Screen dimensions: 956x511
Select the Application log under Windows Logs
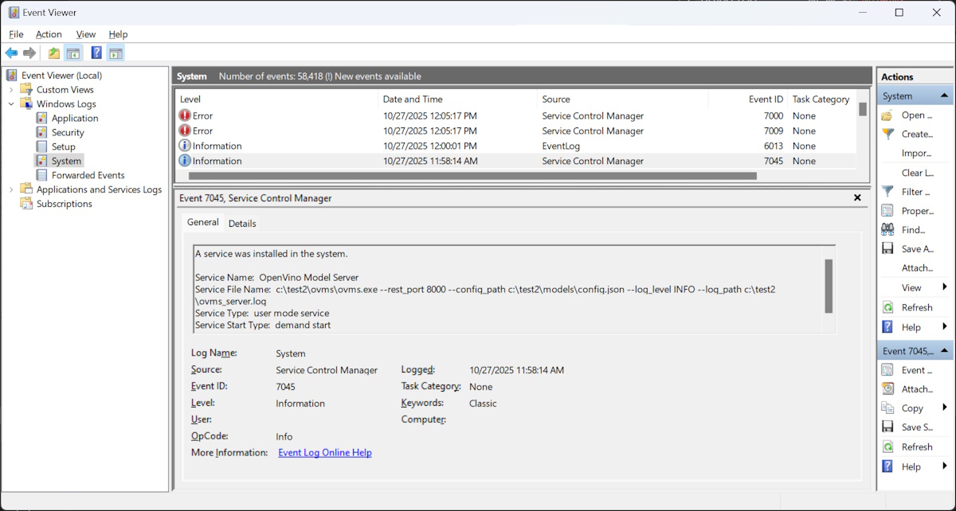(74, 119)
